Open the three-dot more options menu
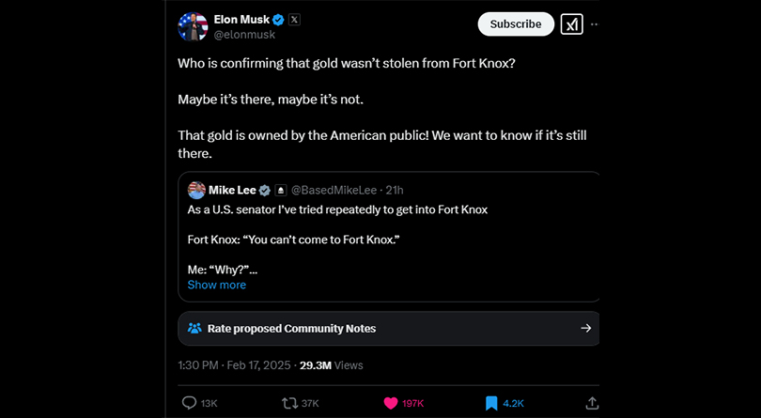 click(x=595, y=24)
